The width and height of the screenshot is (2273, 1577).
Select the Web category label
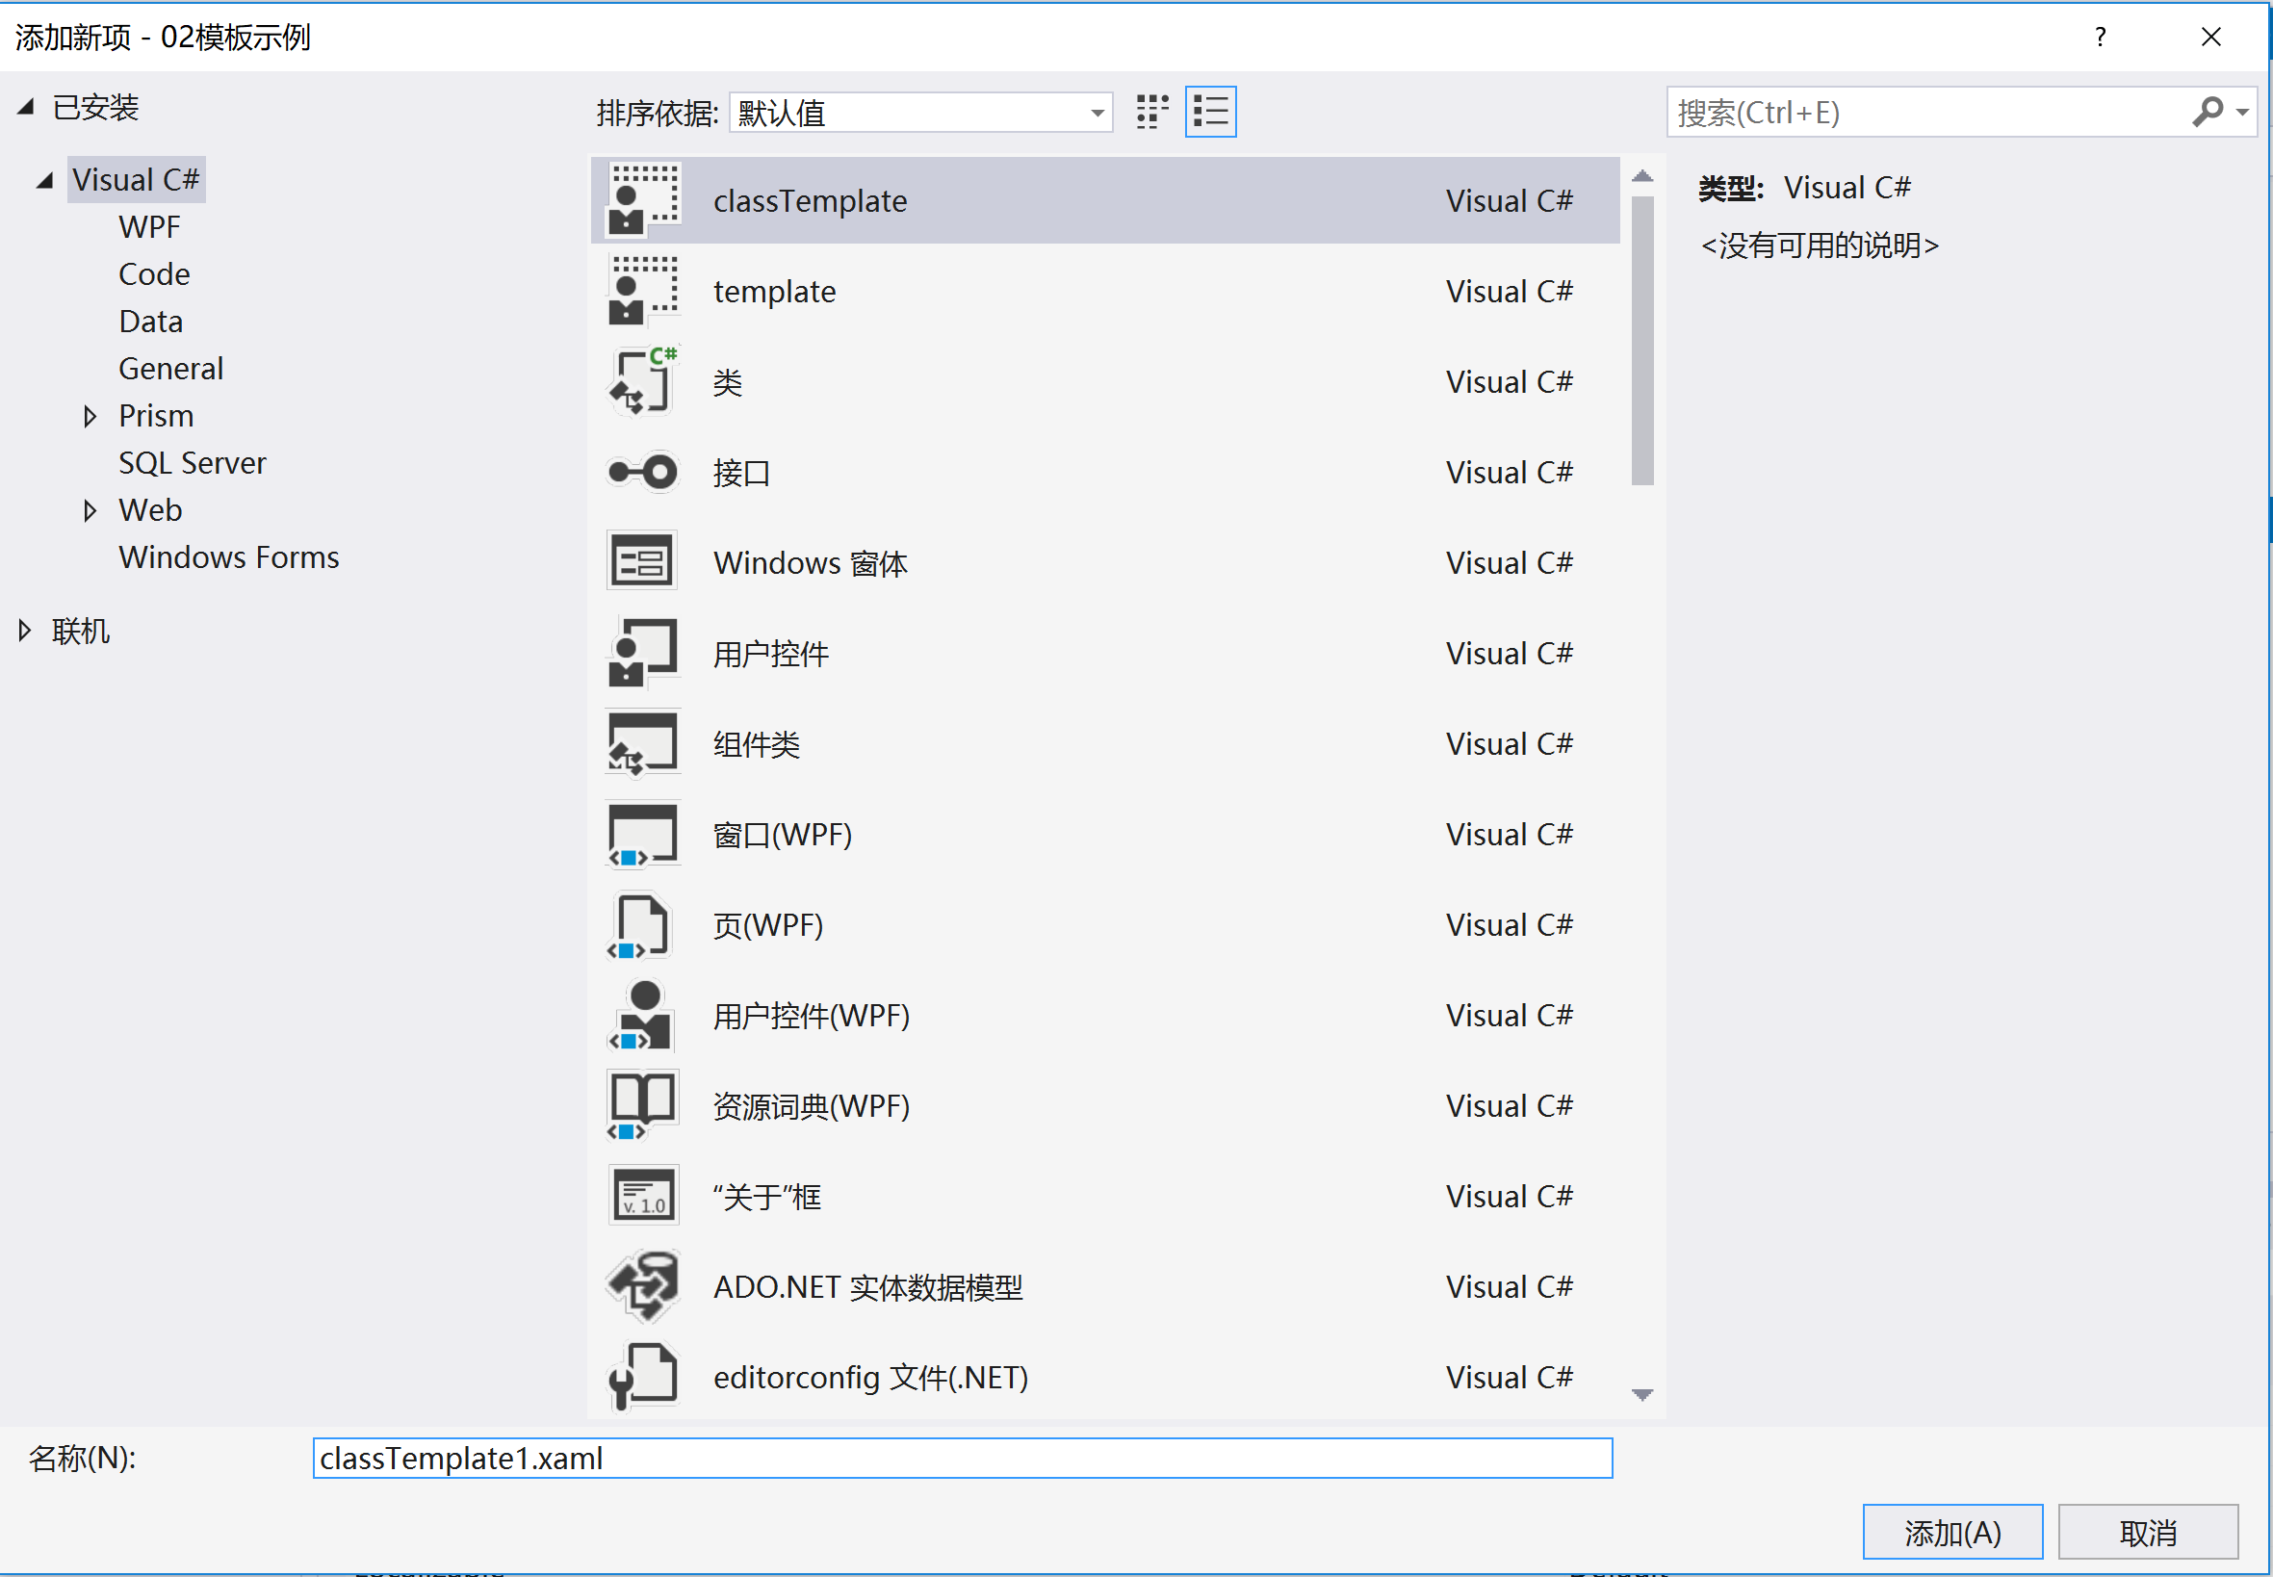[x=150, y=511]
